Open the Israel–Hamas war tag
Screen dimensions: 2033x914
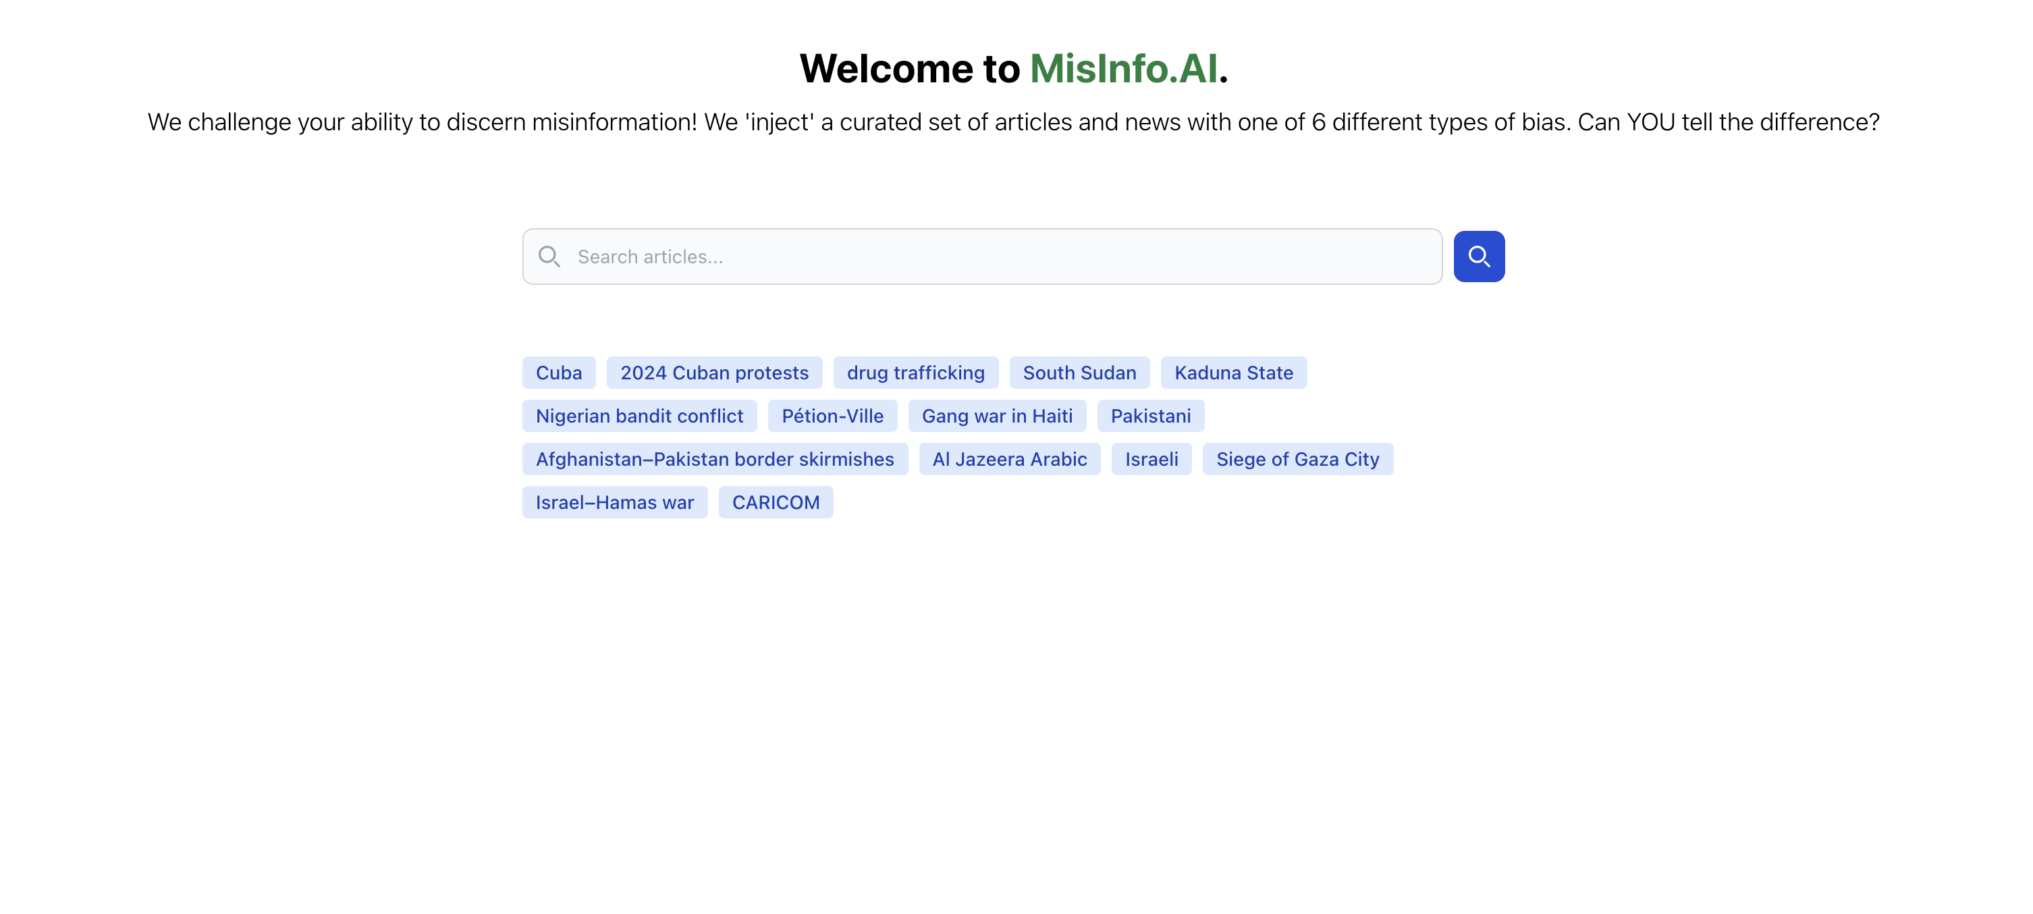(614, 503)
